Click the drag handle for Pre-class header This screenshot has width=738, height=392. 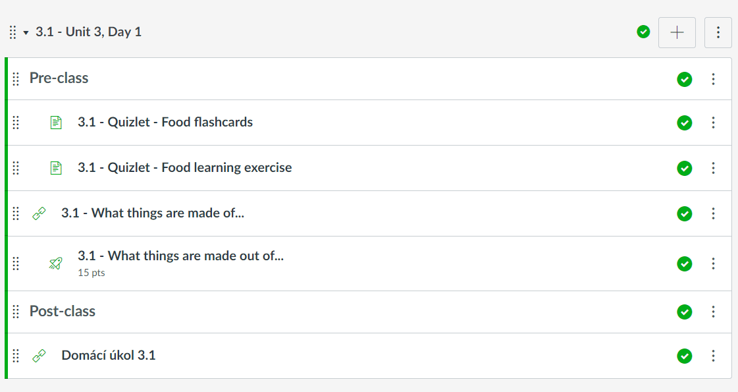16,79
